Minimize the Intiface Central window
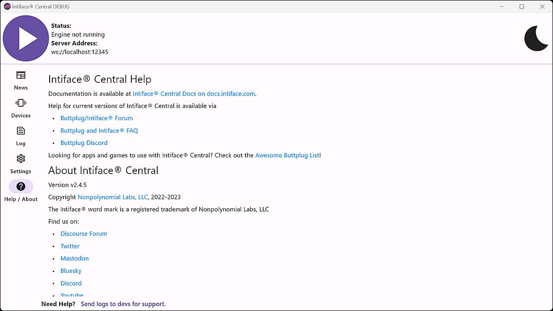This screenshot has height=311, width=553. 502,6
